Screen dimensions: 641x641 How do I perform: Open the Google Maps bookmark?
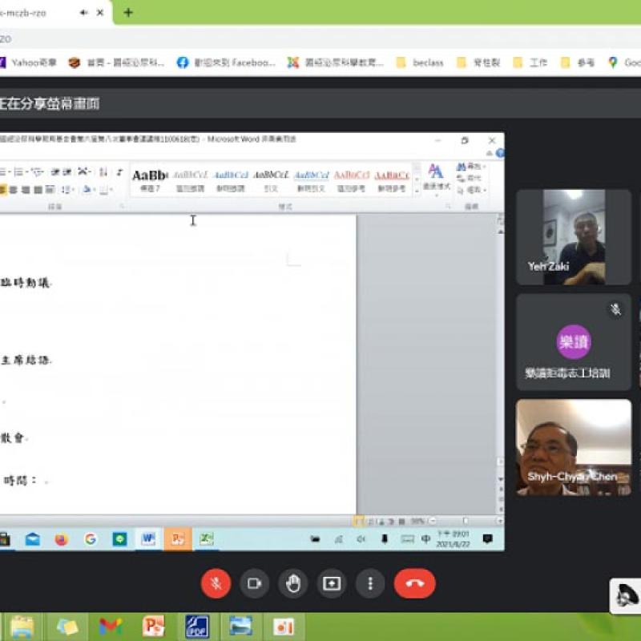click(624, 62)
